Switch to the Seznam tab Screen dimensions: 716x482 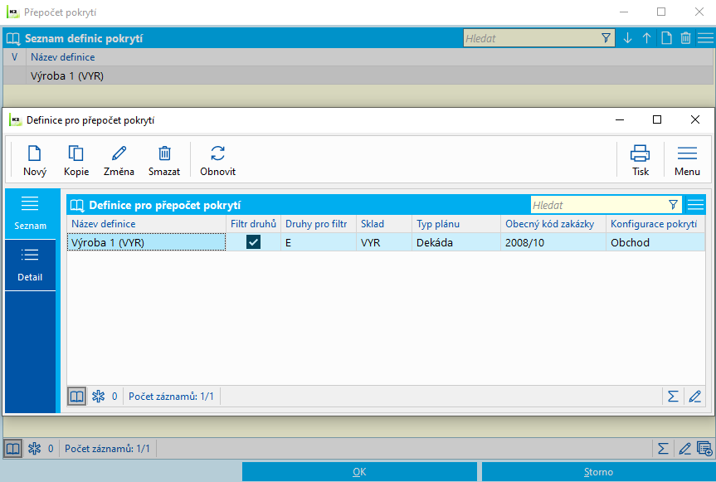tap(30, 213)
